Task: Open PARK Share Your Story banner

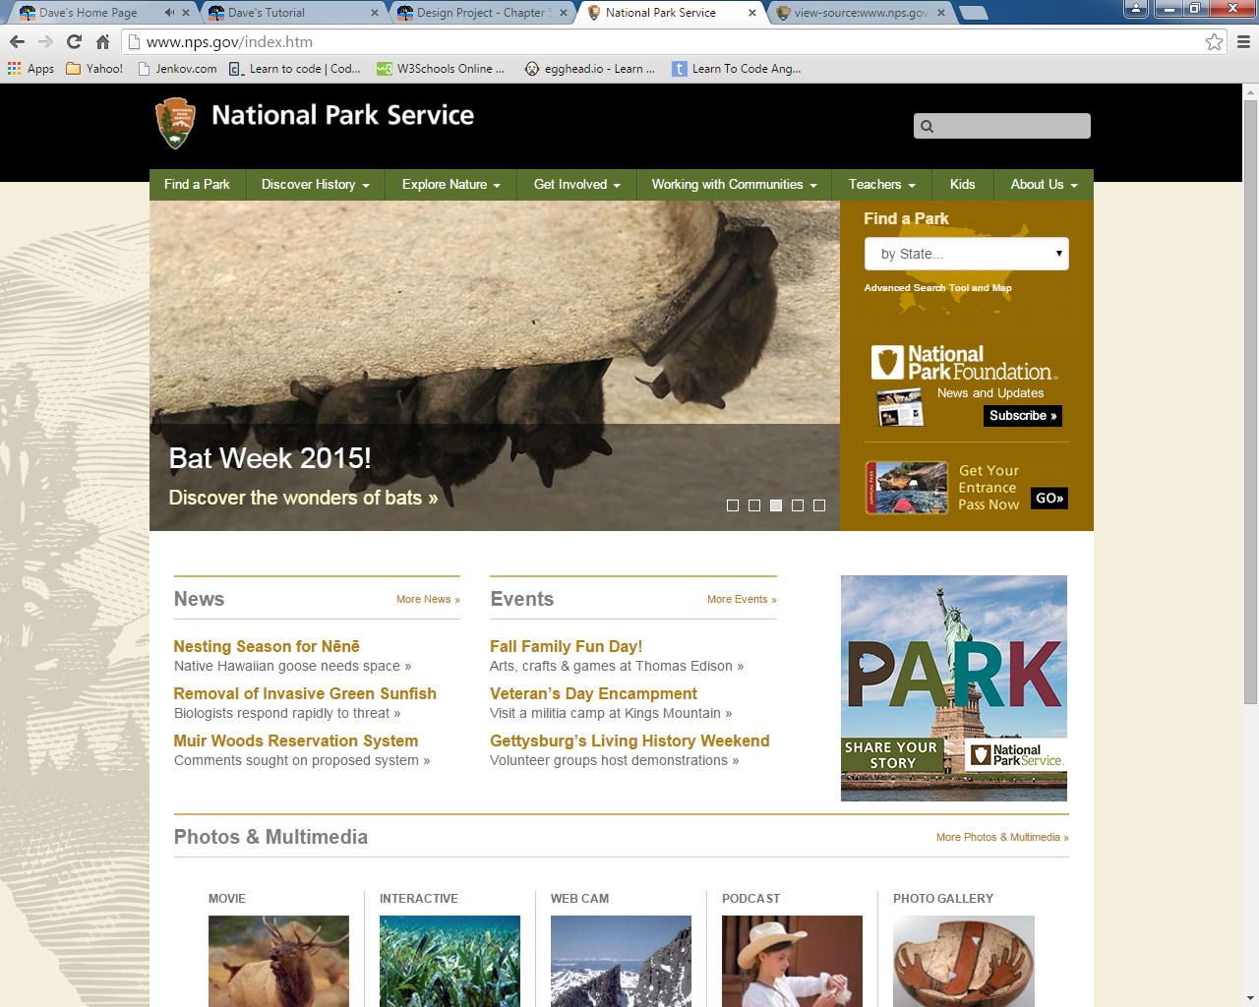Action: (954, 688)
